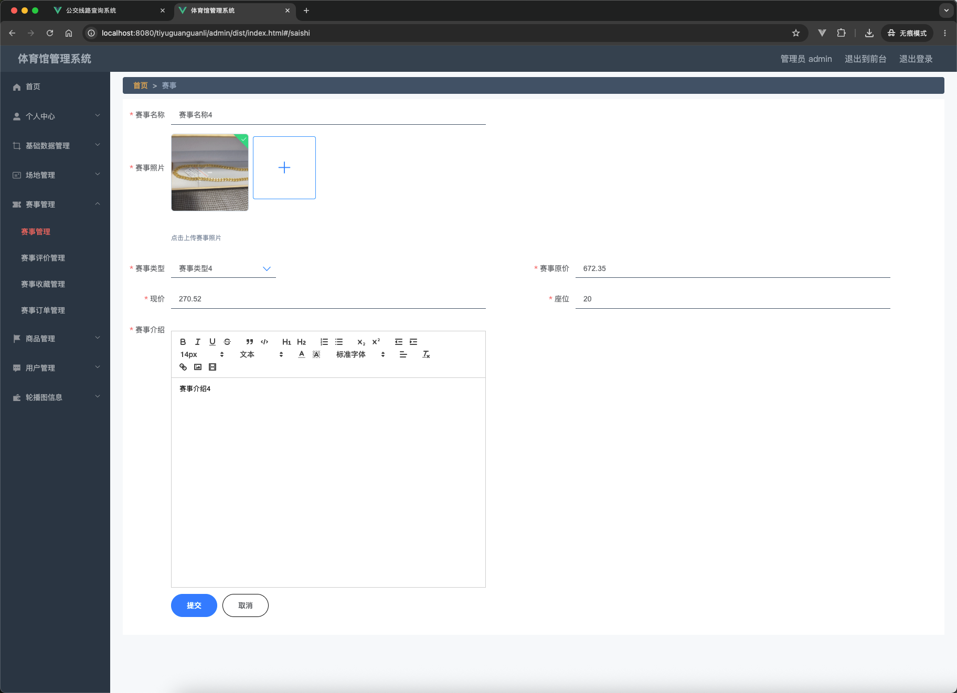This screenshot has height=693, width=957.
Task: Click the uploaded 赛事照片 thumbnail
Action: (210, 172)
